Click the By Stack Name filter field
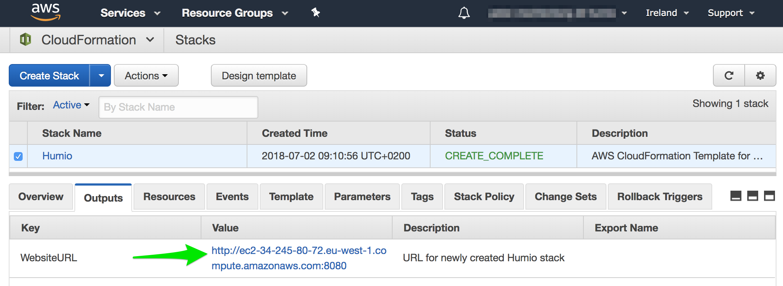The image size is (783, 286). (178, 107)
